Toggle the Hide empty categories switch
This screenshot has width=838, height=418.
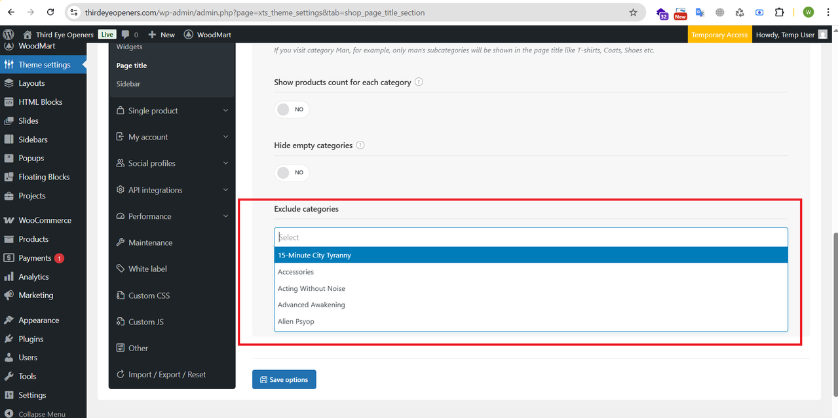(x=292, y=172)
